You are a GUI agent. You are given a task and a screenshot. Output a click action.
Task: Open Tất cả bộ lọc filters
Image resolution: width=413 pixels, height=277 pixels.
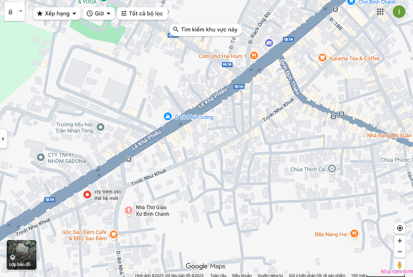[x=142, y=14]
